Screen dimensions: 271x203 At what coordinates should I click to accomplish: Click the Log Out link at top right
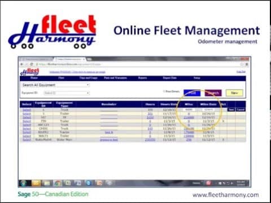(x=241, y=72)
